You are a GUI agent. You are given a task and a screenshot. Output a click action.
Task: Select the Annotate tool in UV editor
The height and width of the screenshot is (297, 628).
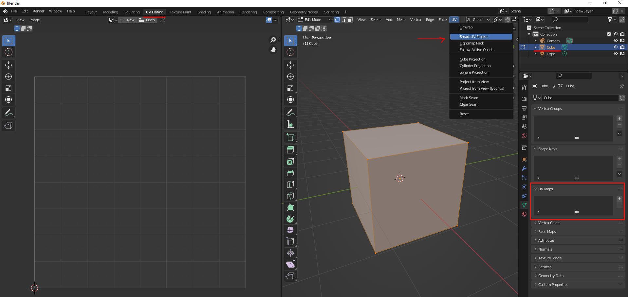point(9,113)
